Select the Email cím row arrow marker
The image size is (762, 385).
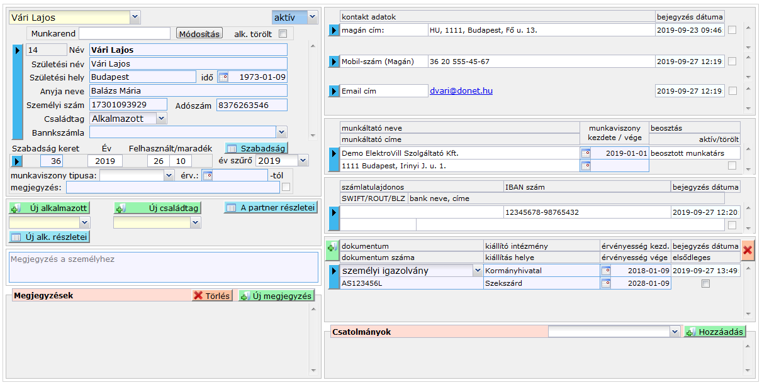pyautogui.click(x=333, y=92)
